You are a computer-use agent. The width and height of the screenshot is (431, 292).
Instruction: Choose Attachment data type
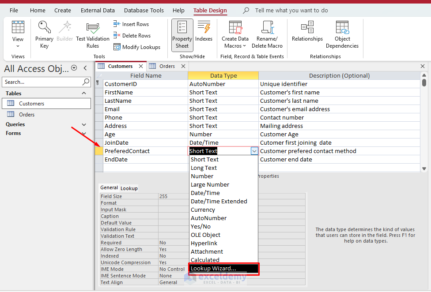(224, 251)
